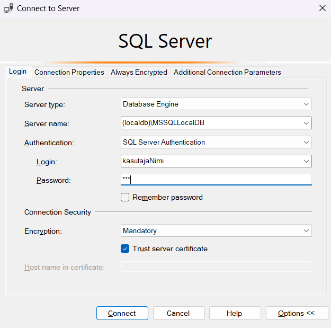Open Help for this dialog

[x=235, y=313]
